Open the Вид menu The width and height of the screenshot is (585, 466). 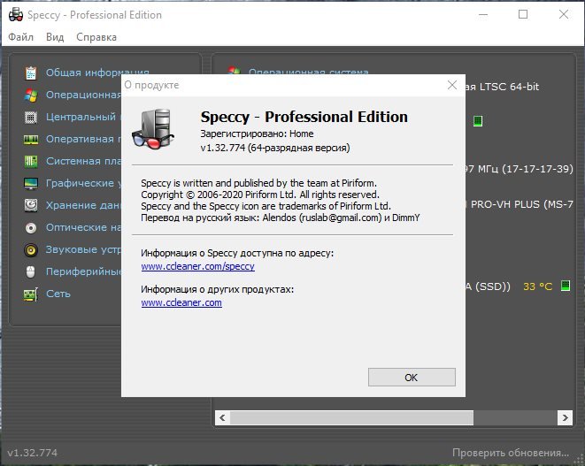point(55,37)
